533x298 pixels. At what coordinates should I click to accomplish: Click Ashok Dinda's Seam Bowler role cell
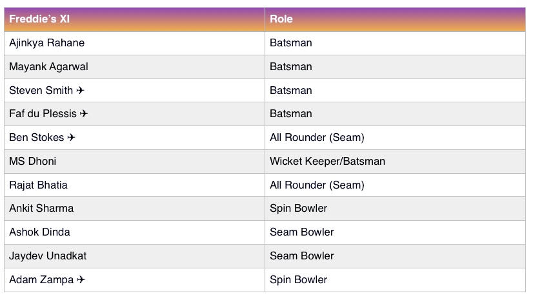pyautogui.click(x=395, y=232)
